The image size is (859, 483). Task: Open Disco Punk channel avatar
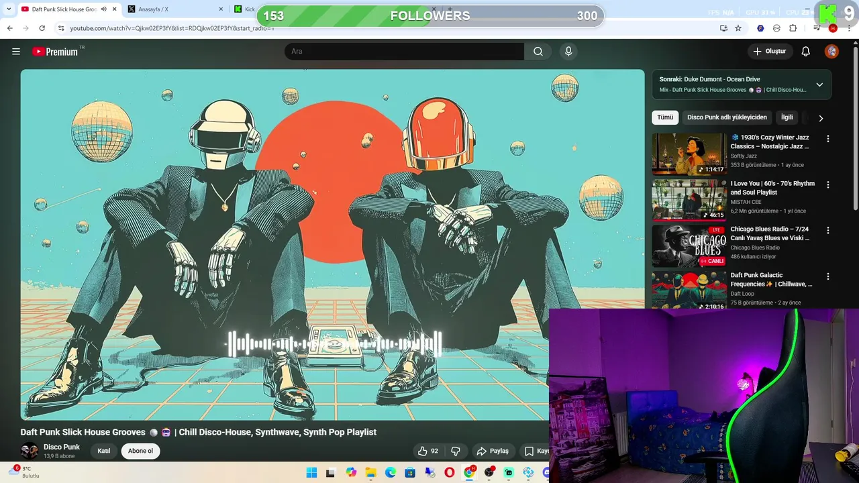pos(29,451)
